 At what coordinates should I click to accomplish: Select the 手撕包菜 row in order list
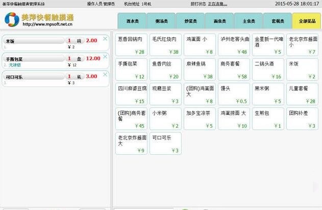(x=56, y=61)
